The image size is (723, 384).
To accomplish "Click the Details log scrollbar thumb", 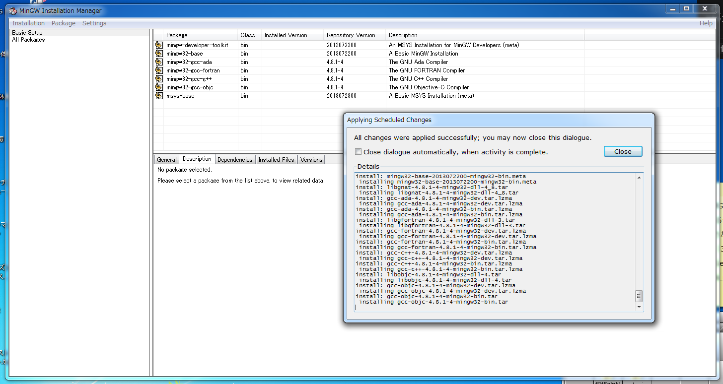I will (639, 296).
